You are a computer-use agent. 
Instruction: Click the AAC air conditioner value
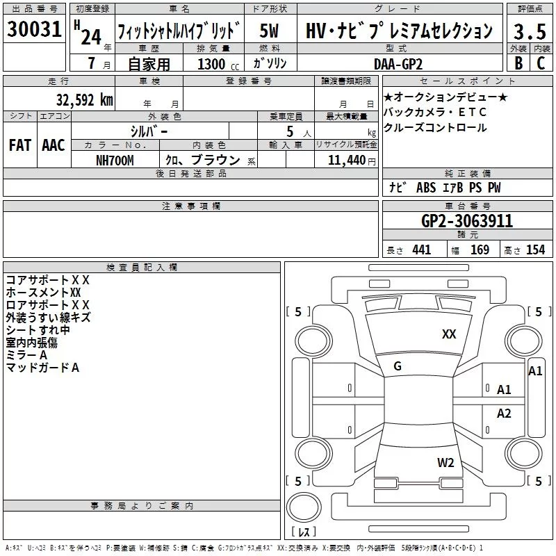click(54, 145)
